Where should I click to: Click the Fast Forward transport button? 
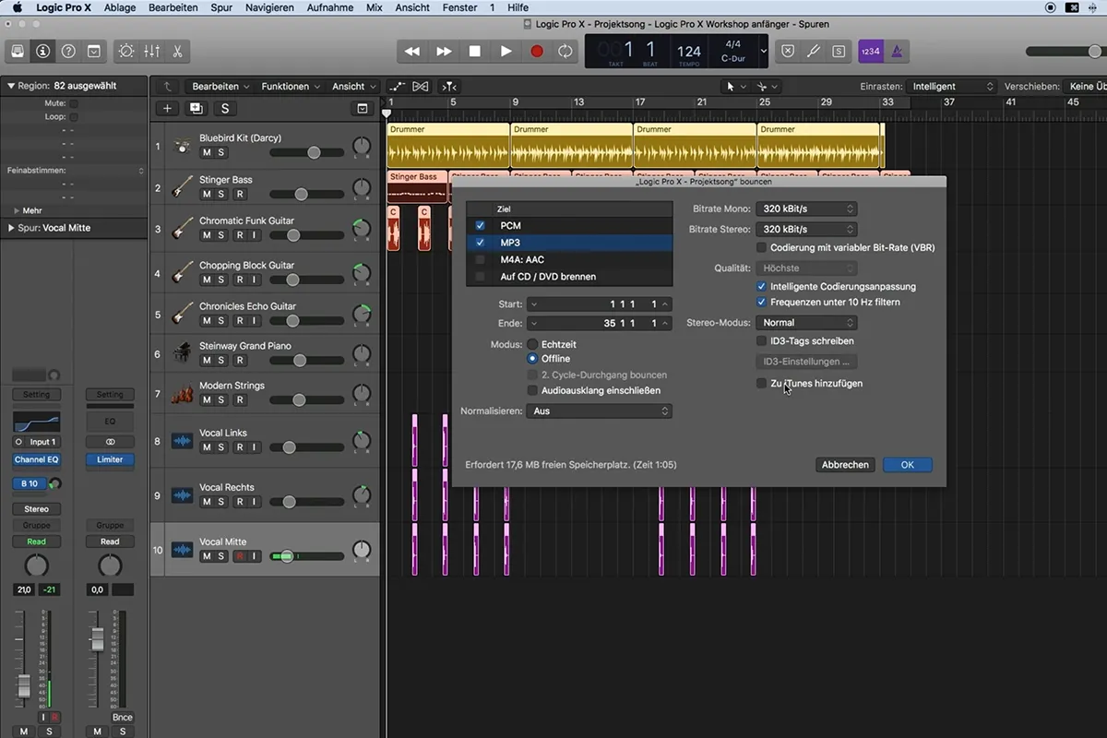pyautogui.click(x=444, y=52)
